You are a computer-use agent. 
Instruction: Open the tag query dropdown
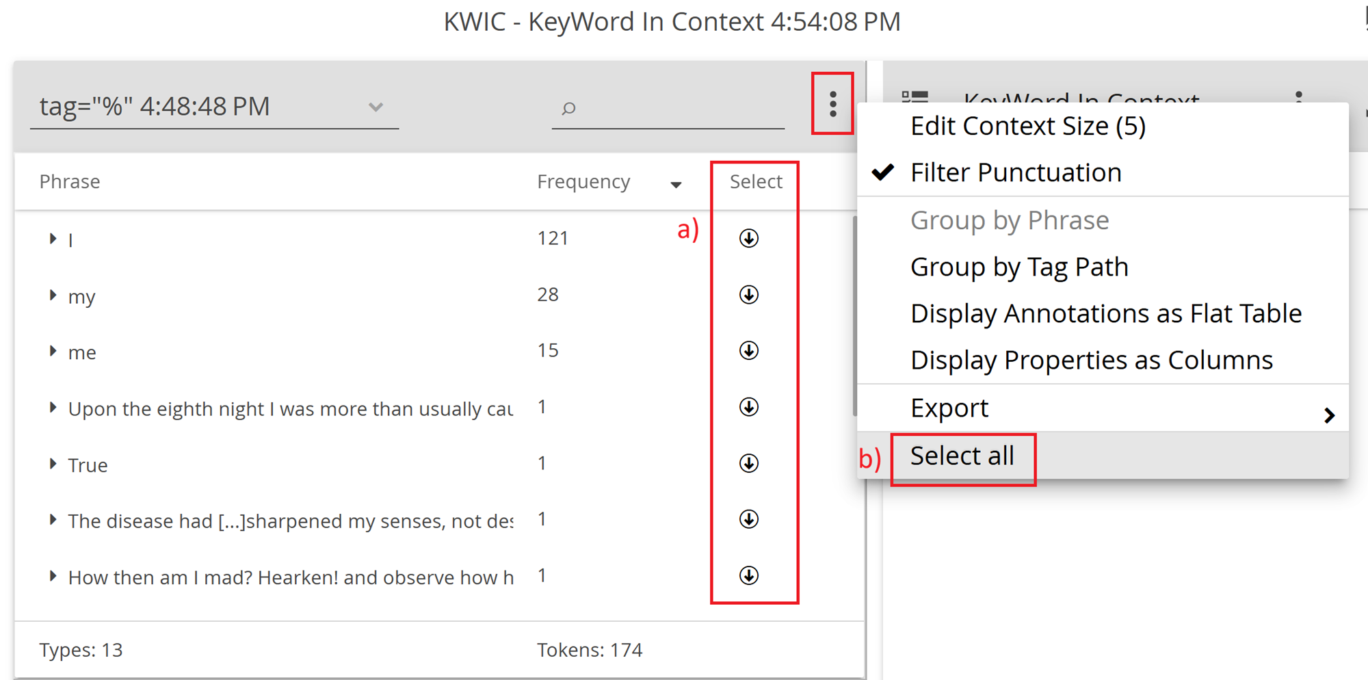375,107
